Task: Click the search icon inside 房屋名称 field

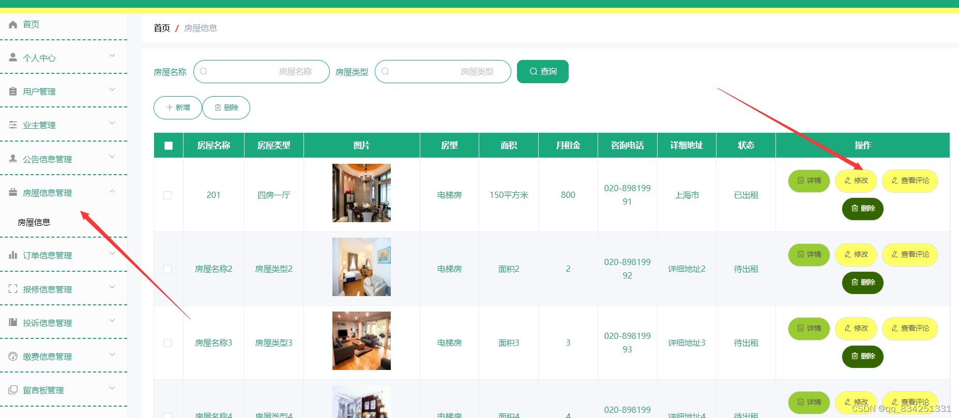Action: (x=204, y=71)
